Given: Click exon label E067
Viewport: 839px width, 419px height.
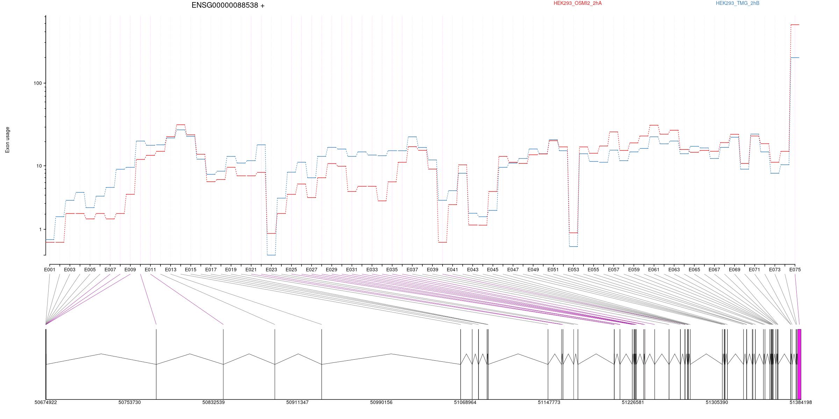Looking at the screenshot, I should coord(714,270).
